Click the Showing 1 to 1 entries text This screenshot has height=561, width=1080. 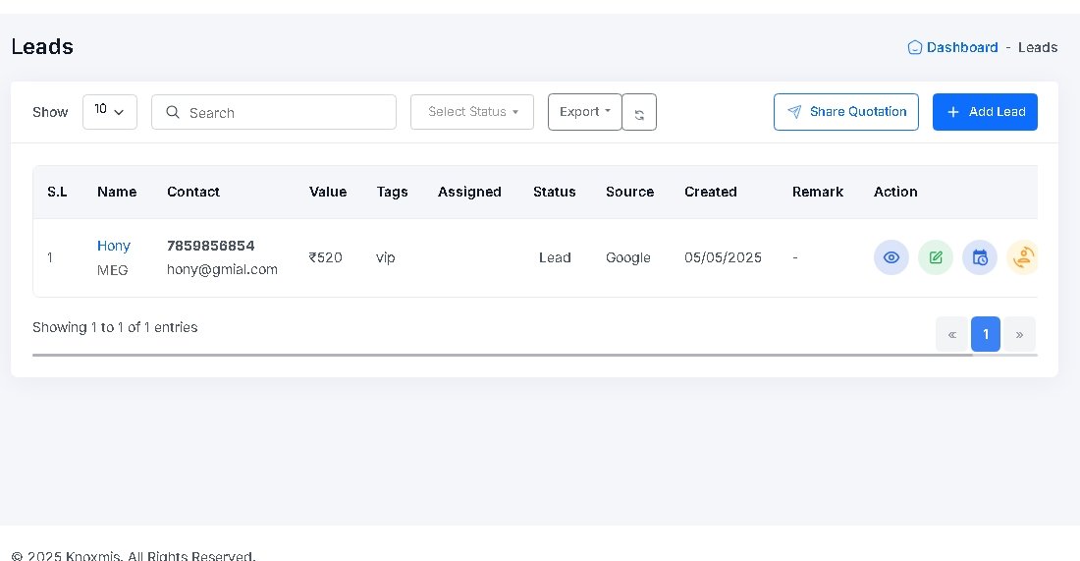tap(115, 327)
